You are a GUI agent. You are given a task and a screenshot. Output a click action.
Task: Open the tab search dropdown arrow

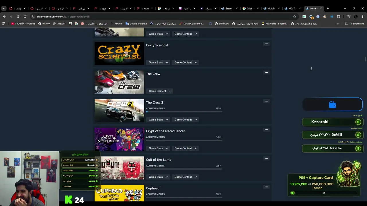(4, 9)
